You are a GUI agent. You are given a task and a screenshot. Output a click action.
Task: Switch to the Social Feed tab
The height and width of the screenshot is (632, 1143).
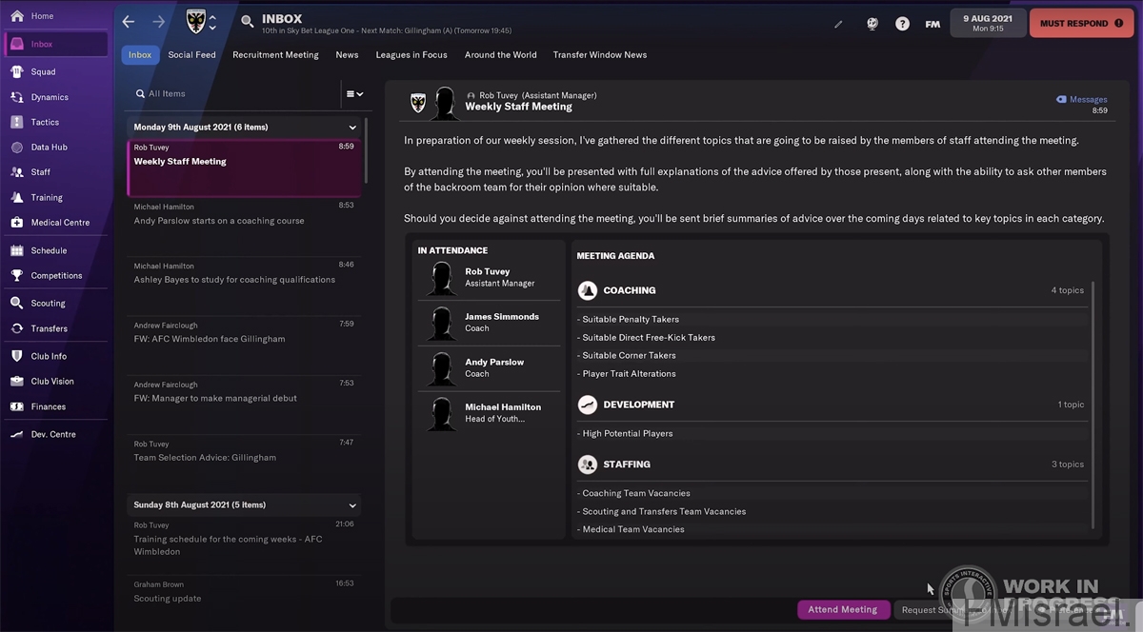tap(191, 55)
